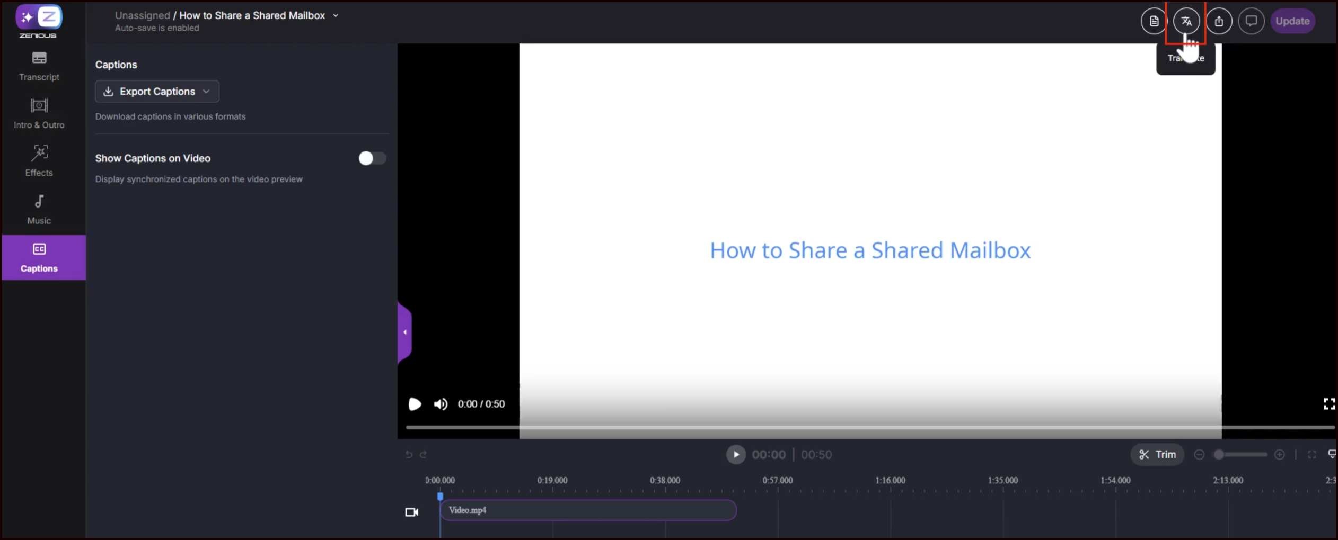Zoom out the timeline with minus icon
Screen dimensions: 1338x540
coord(1199,455)
